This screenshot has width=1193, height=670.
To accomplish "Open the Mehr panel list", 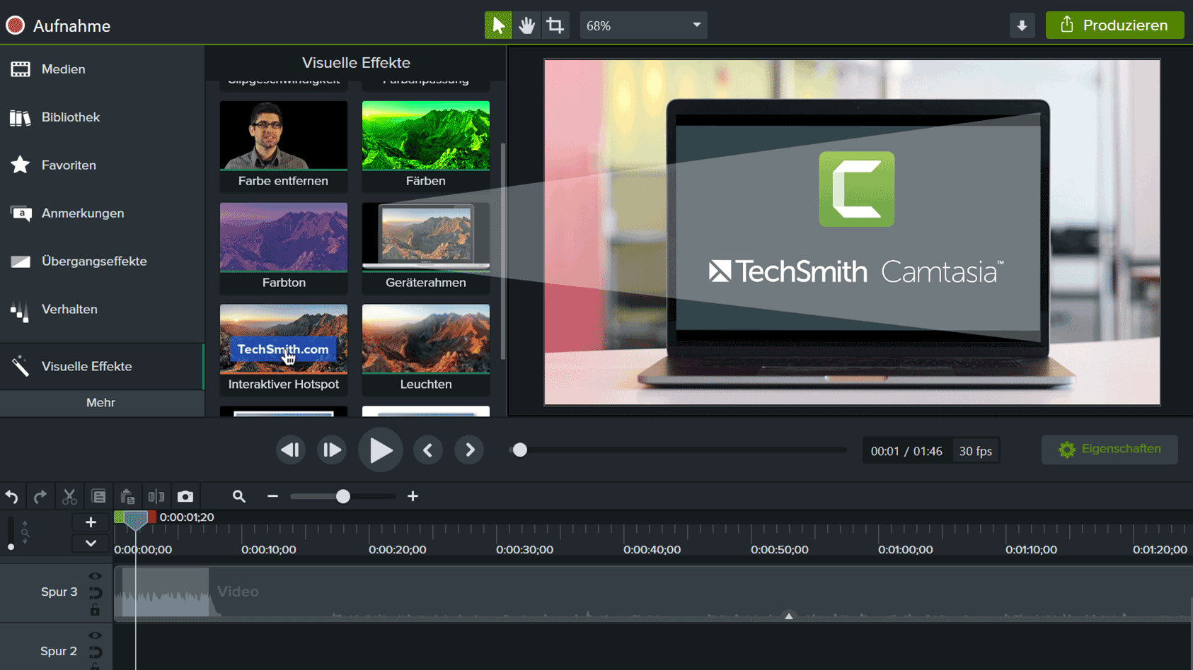I will tap(101, 403).
